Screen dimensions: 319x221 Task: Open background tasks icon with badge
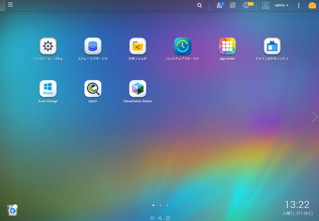220,5
